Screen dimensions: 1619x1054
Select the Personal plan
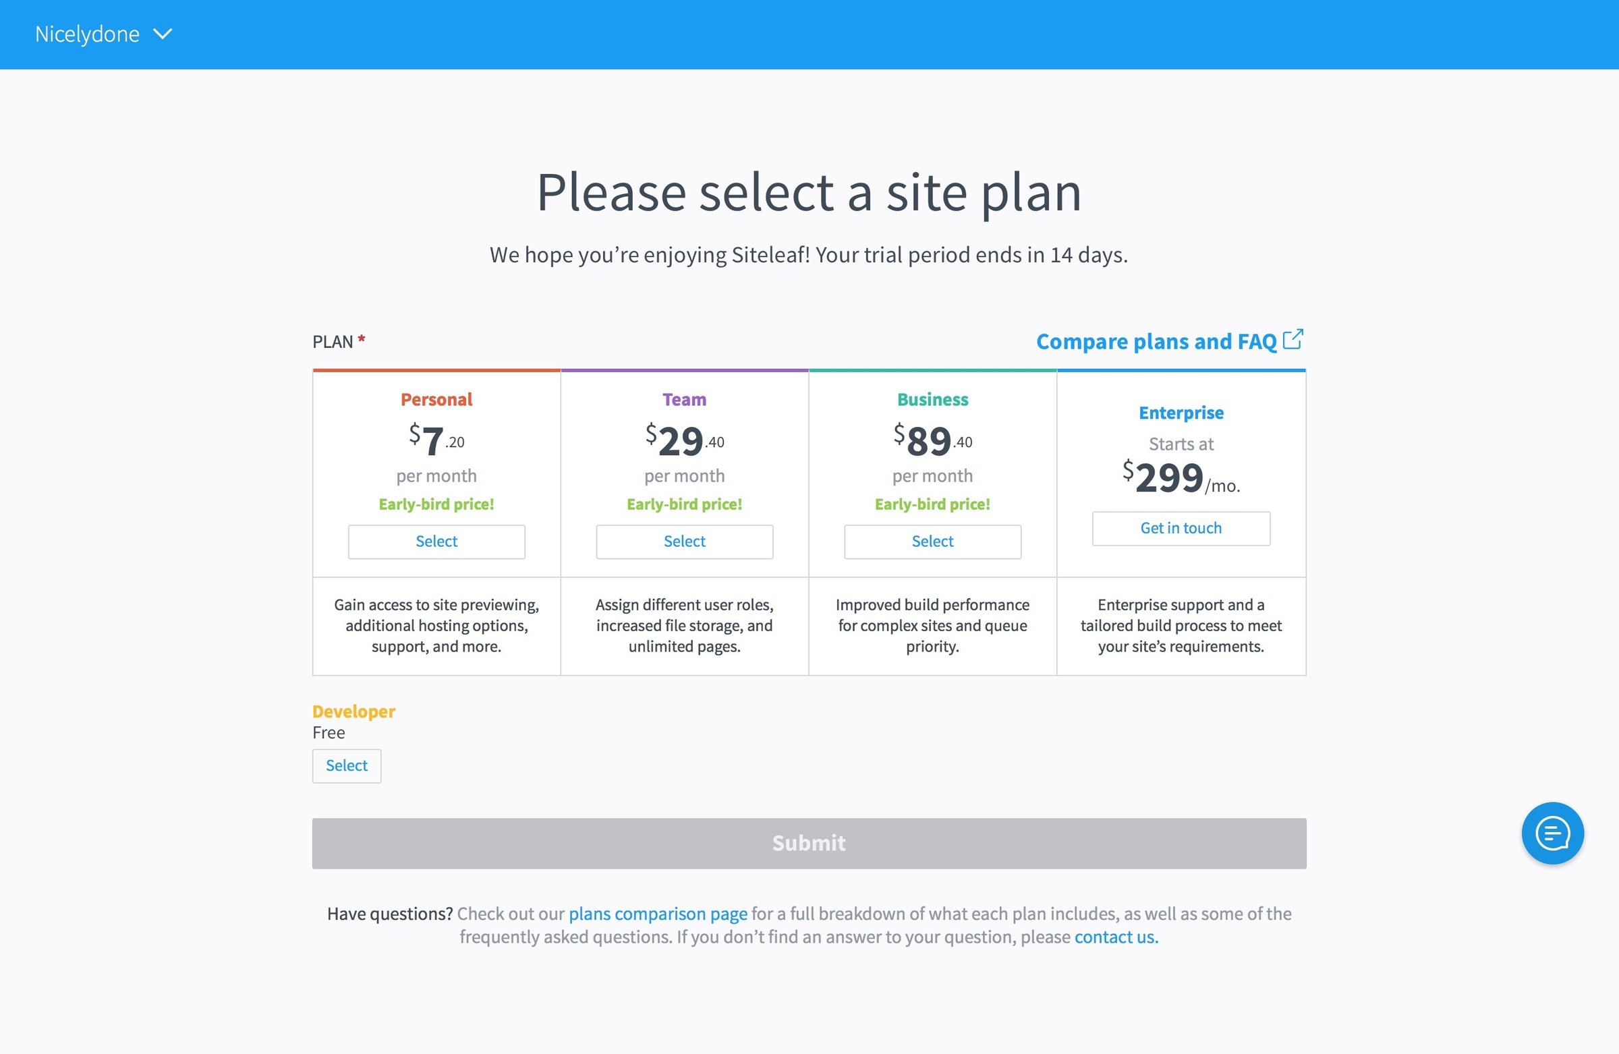click(x=436, y=541)
